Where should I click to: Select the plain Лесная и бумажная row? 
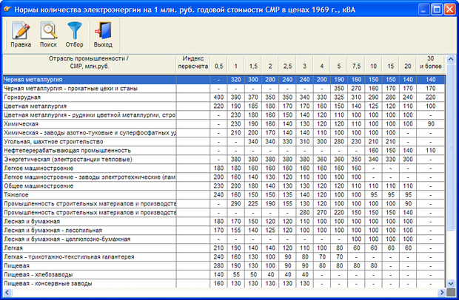click(x=224, y=222)
